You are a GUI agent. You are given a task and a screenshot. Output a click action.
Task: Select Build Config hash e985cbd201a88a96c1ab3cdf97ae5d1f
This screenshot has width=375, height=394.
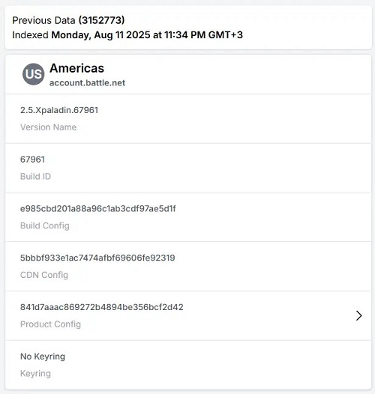click(x=98, y=208)
